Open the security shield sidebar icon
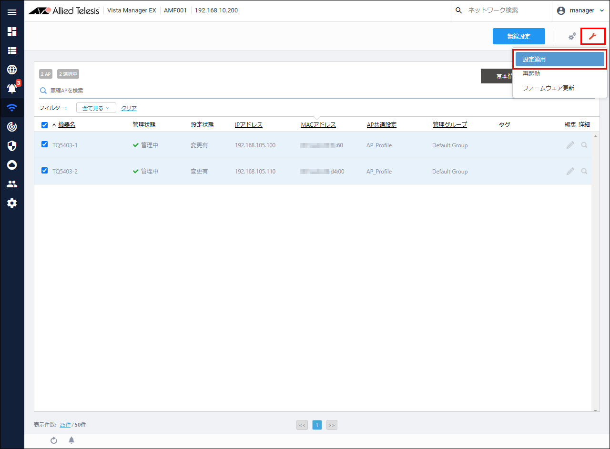 (12, 146)
